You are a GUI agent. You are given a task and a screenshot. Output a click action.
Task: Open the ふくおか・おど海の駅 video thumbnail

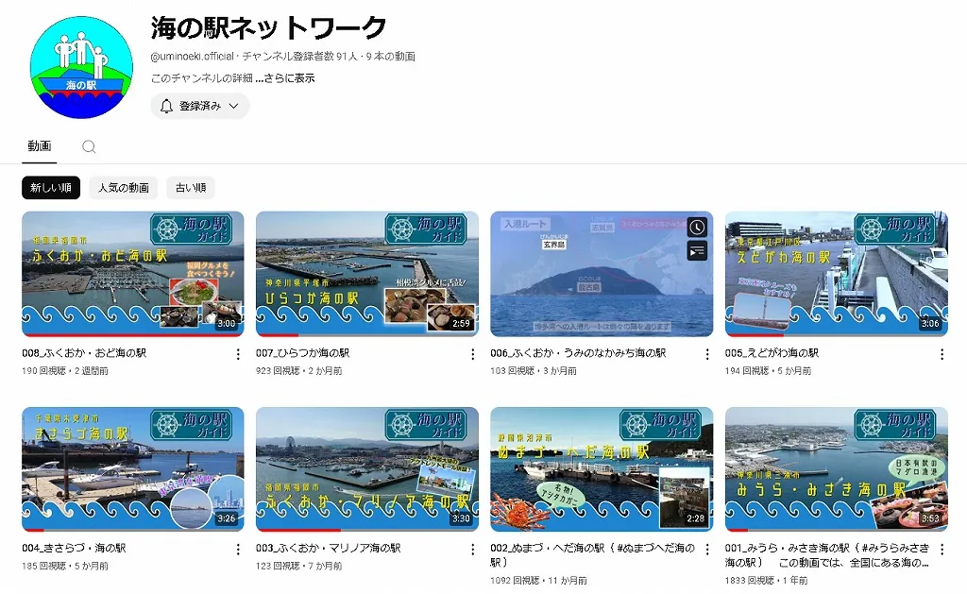[x=132, y=274]
